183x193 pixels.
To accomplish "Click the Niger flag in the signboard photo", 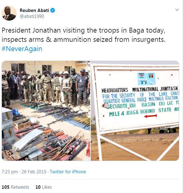I will click(141, 76).
